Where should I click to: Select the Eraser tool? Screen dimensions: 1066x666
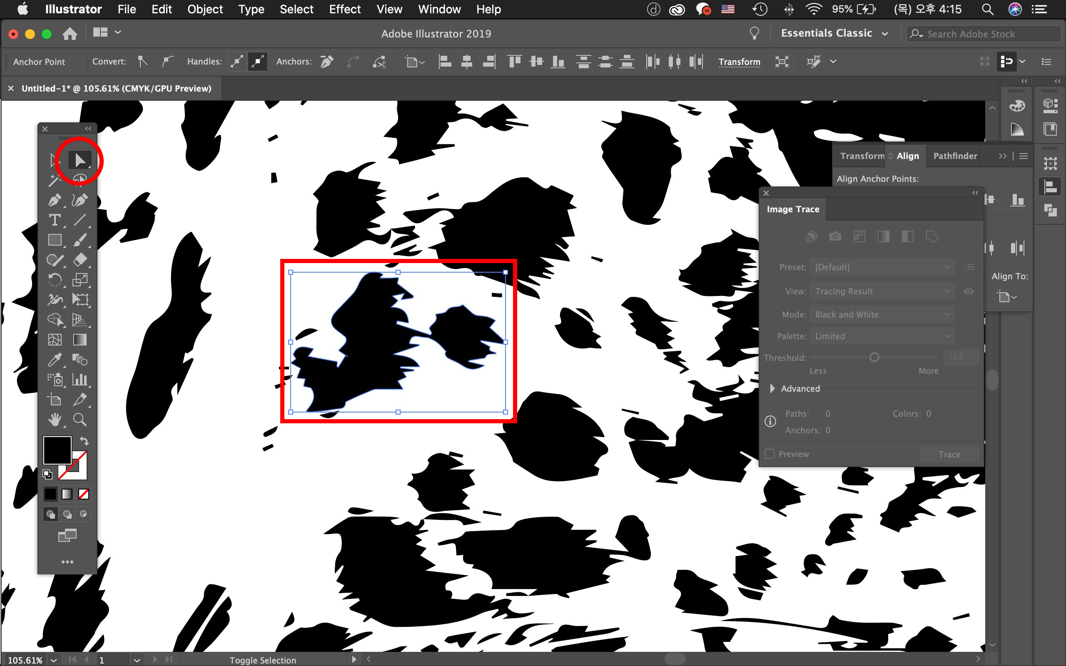pos(80,260)
